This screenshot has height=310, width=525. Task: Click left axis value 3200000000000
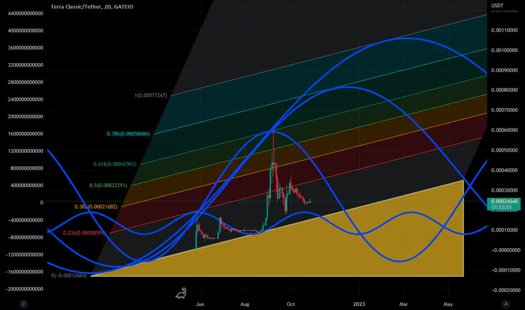tap(25, 65)
